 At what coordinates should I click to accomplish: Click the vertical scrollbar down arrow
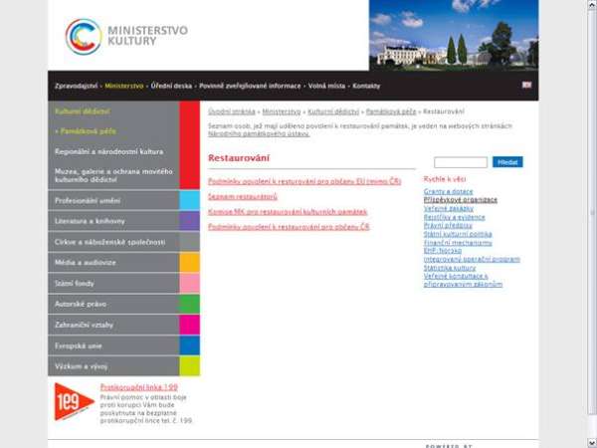click(x=592, y=443)
